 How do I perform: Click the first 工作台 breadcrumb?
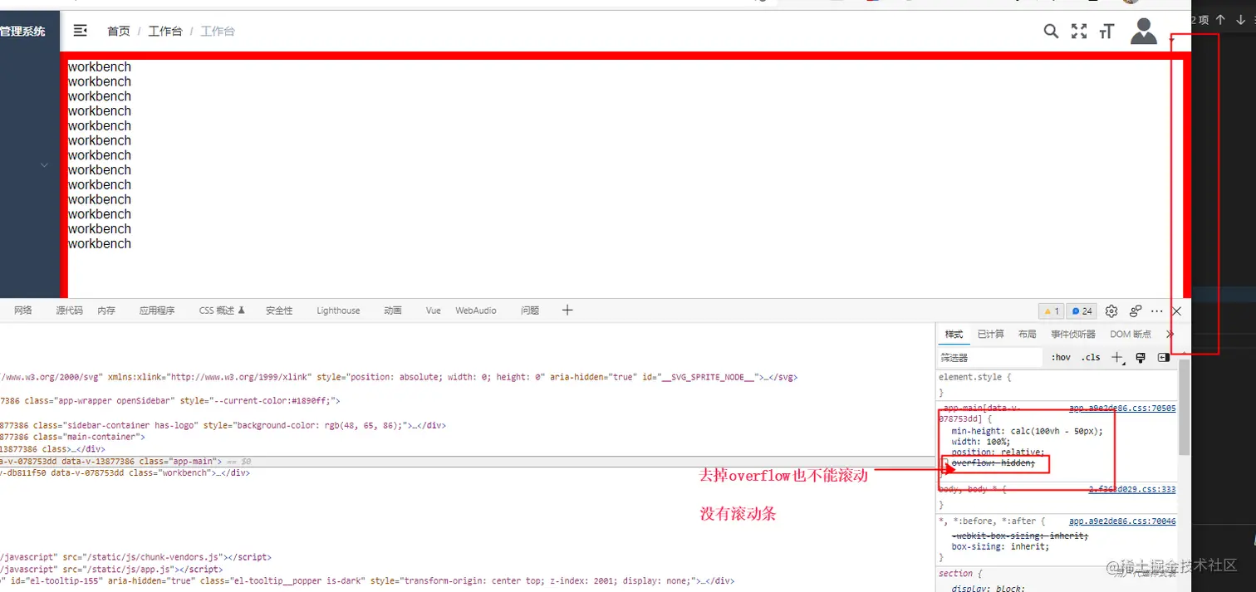pos(165,32)
